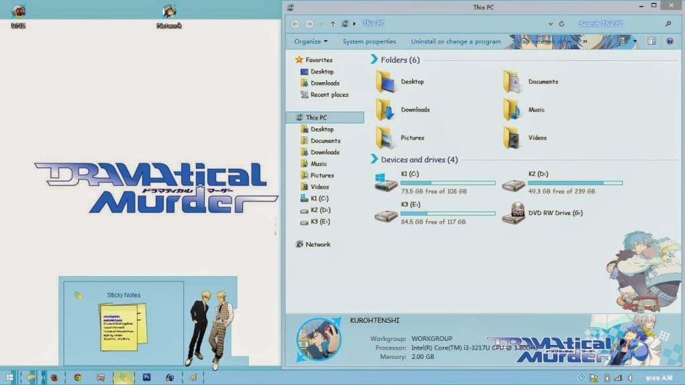This screenshot has height=385, width=685.
Task: Expand the address bar history dropdown
Action: pos(550,24)
